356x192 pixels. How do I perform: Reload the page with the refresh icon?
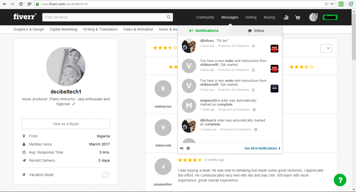(x=21, y=4)
